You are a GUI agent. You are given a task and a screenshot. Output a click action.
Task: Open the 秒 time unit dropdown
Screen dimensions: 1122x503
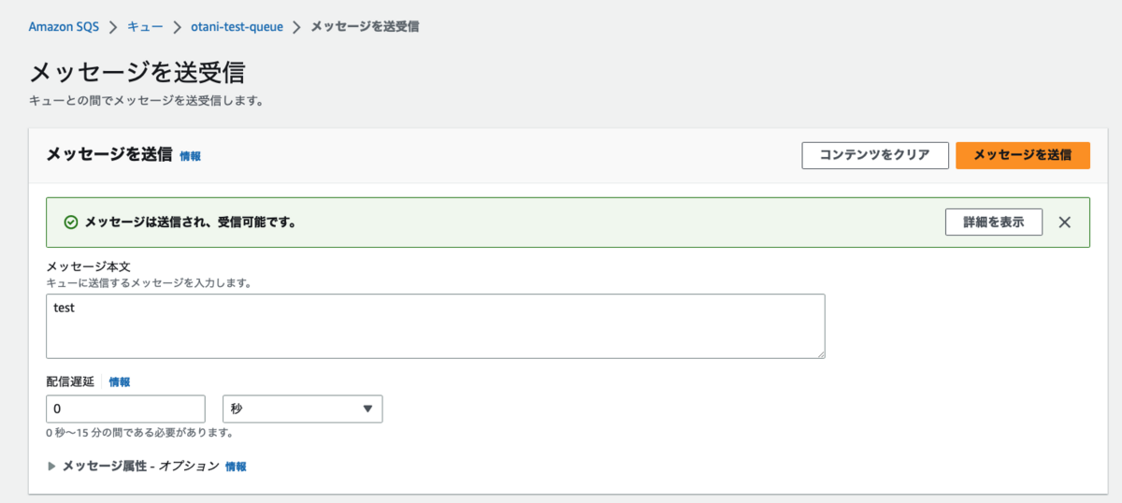pos(302,409)
